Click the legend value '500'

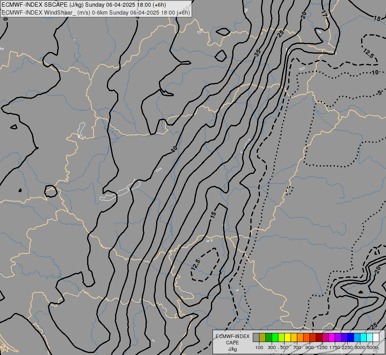pos(284,348)
